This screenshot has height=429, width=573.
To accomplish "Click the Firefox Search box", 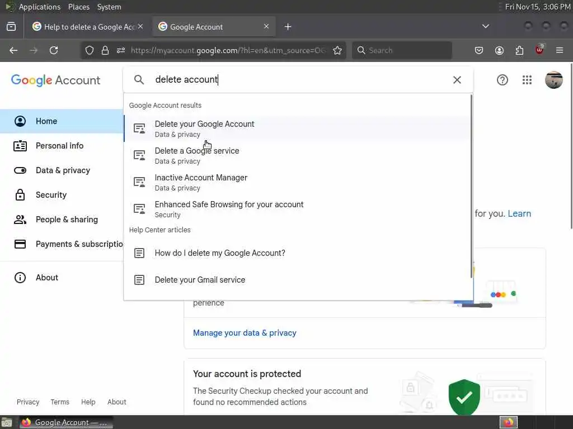I will pos(402,50).
